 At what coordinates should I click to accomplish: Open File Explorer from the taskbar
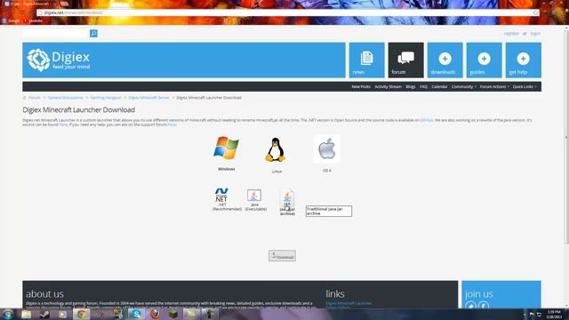pyautogui.click(x=26, y=314)
